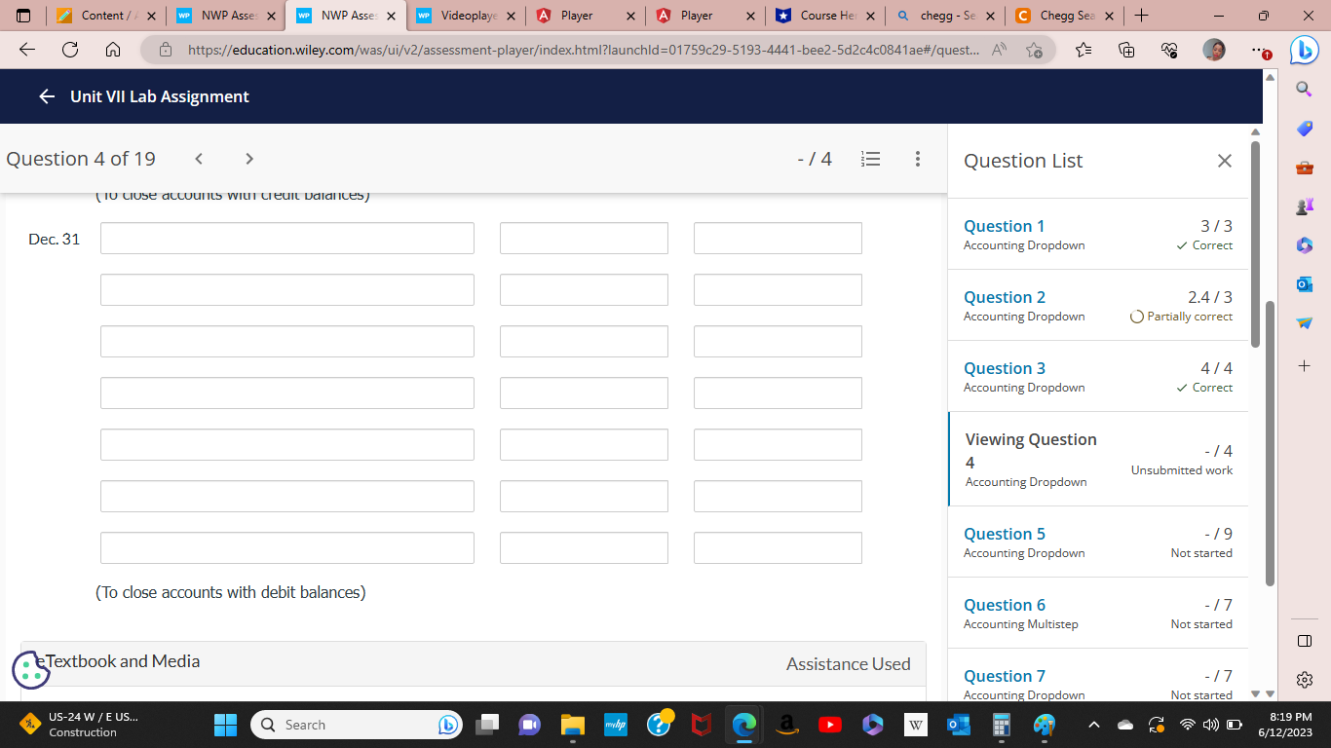
Task: Open Edge Collections
Action: point(1126,50)
